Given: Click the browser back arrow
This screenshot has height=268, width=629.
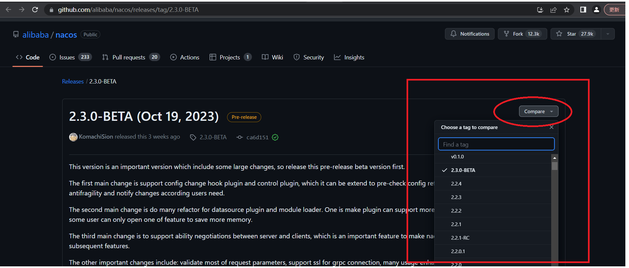Looking at the screenshot, I should coord(8,10).
